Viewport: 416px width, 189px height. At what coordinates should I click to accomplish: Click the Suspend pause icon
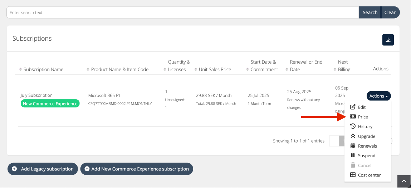(x=353, y=155)
